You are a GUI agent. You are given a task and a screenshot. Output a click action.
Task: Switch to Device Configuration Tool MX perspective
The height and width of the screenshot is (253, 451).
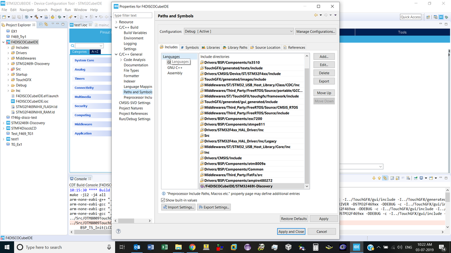441,17
